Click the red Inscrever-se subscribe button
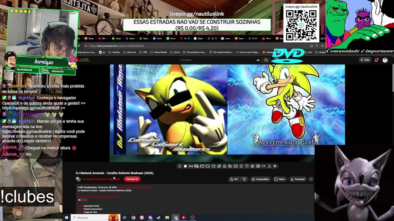394x221 pixels. tap(132, 179)
